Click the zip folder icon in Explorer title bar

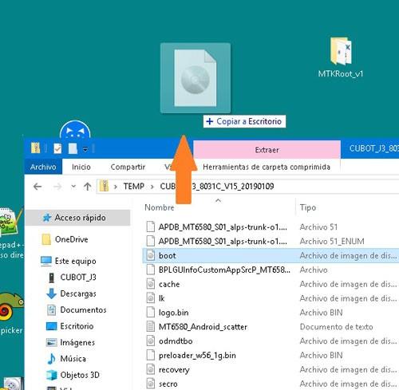(x=35, y=148)
